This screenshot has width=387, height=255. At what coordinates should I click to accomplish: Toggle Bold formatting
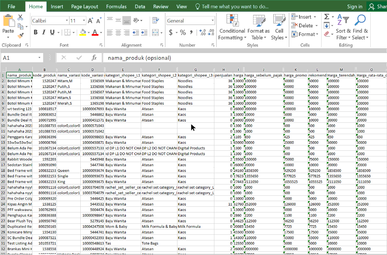(36, 32)
